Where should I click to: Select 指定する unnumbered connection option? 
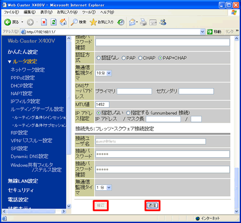click(128, 113)
